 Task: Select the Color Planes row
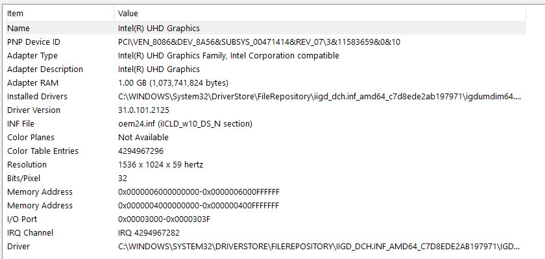(x=266, y=138)
